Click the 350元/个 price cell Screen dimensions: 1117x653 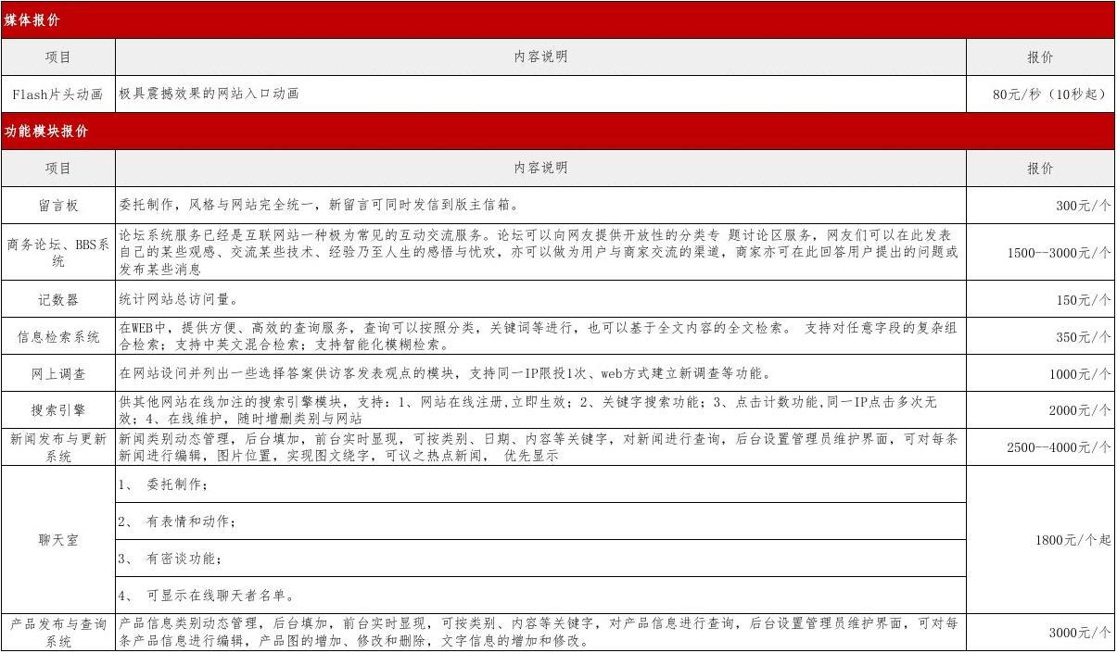point(1040,337)
